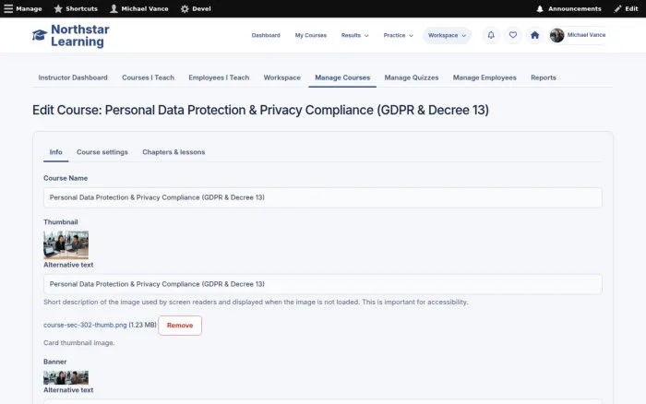The width and height of the screenshot is (646, 404).
Task: Expand the Practice dropdown menu
Action: click(398, 35)
